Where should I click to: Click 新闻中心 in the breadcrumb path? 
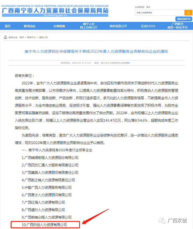click(x=31, y=38)
